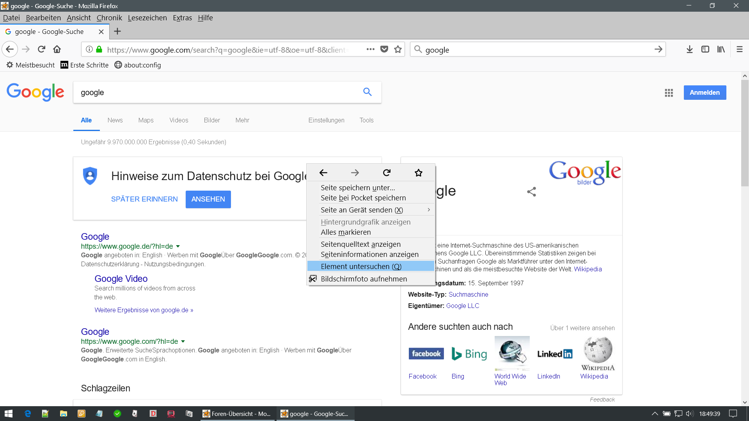Open the Pocket save icon in address bar
This screenshot has width=749, height=421.
pos(384,49)
